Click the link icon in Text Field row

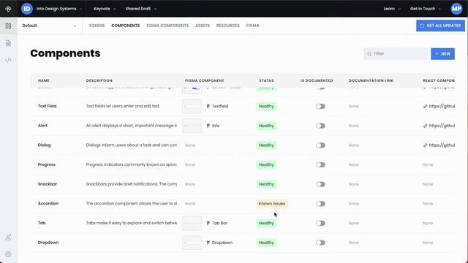(426, 106)
